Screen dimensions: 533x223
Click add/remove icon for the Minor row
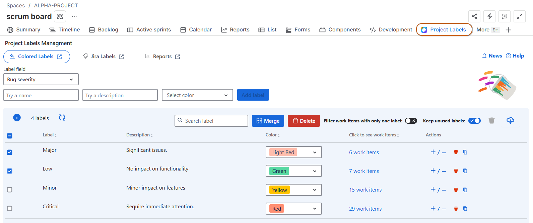click(438, 190)
